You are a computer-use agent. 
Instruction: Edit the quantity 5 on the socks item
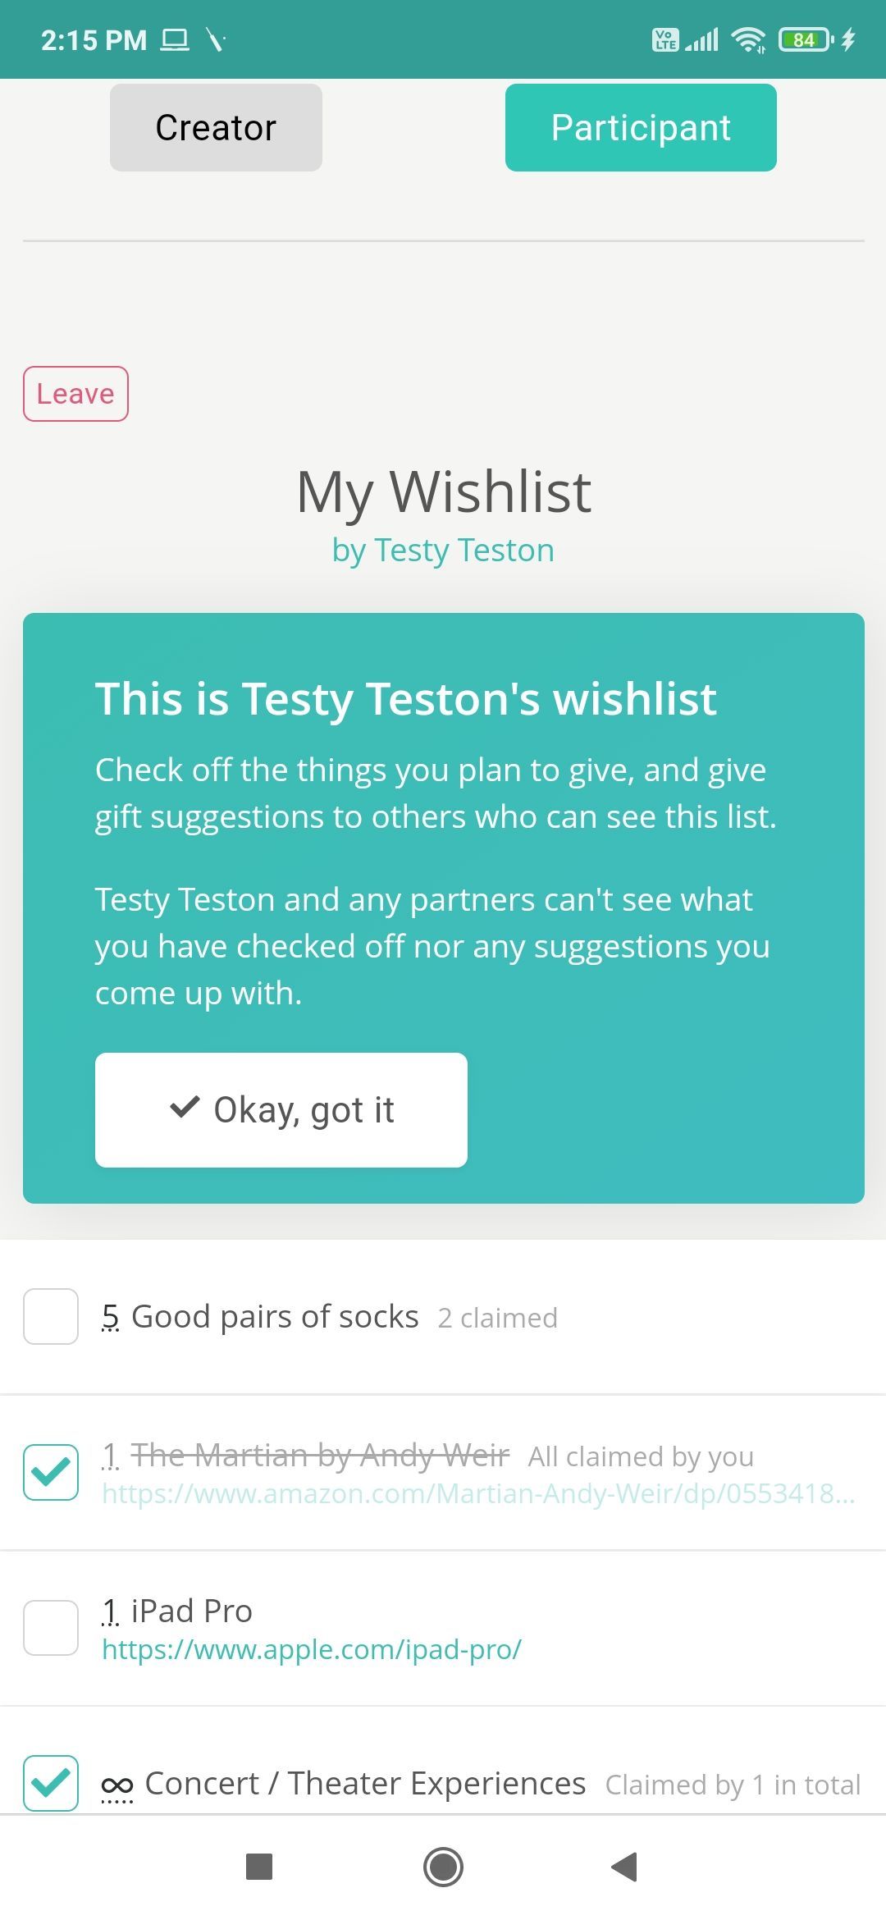[110, 1315]
